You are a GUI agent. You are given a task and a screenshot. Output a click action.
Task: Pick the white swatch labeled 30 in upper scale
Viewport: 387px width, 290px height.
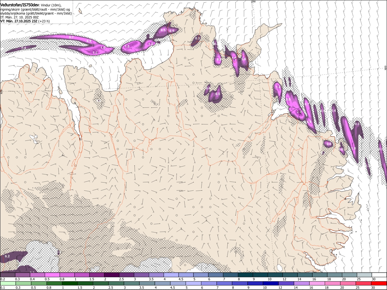tap(379, 275)
